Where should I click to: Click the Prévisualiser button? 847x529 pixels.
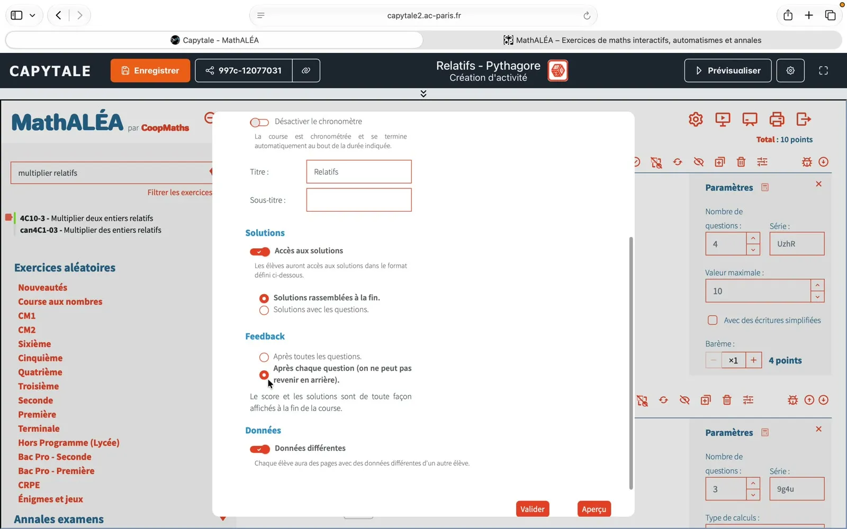[728, 70]
